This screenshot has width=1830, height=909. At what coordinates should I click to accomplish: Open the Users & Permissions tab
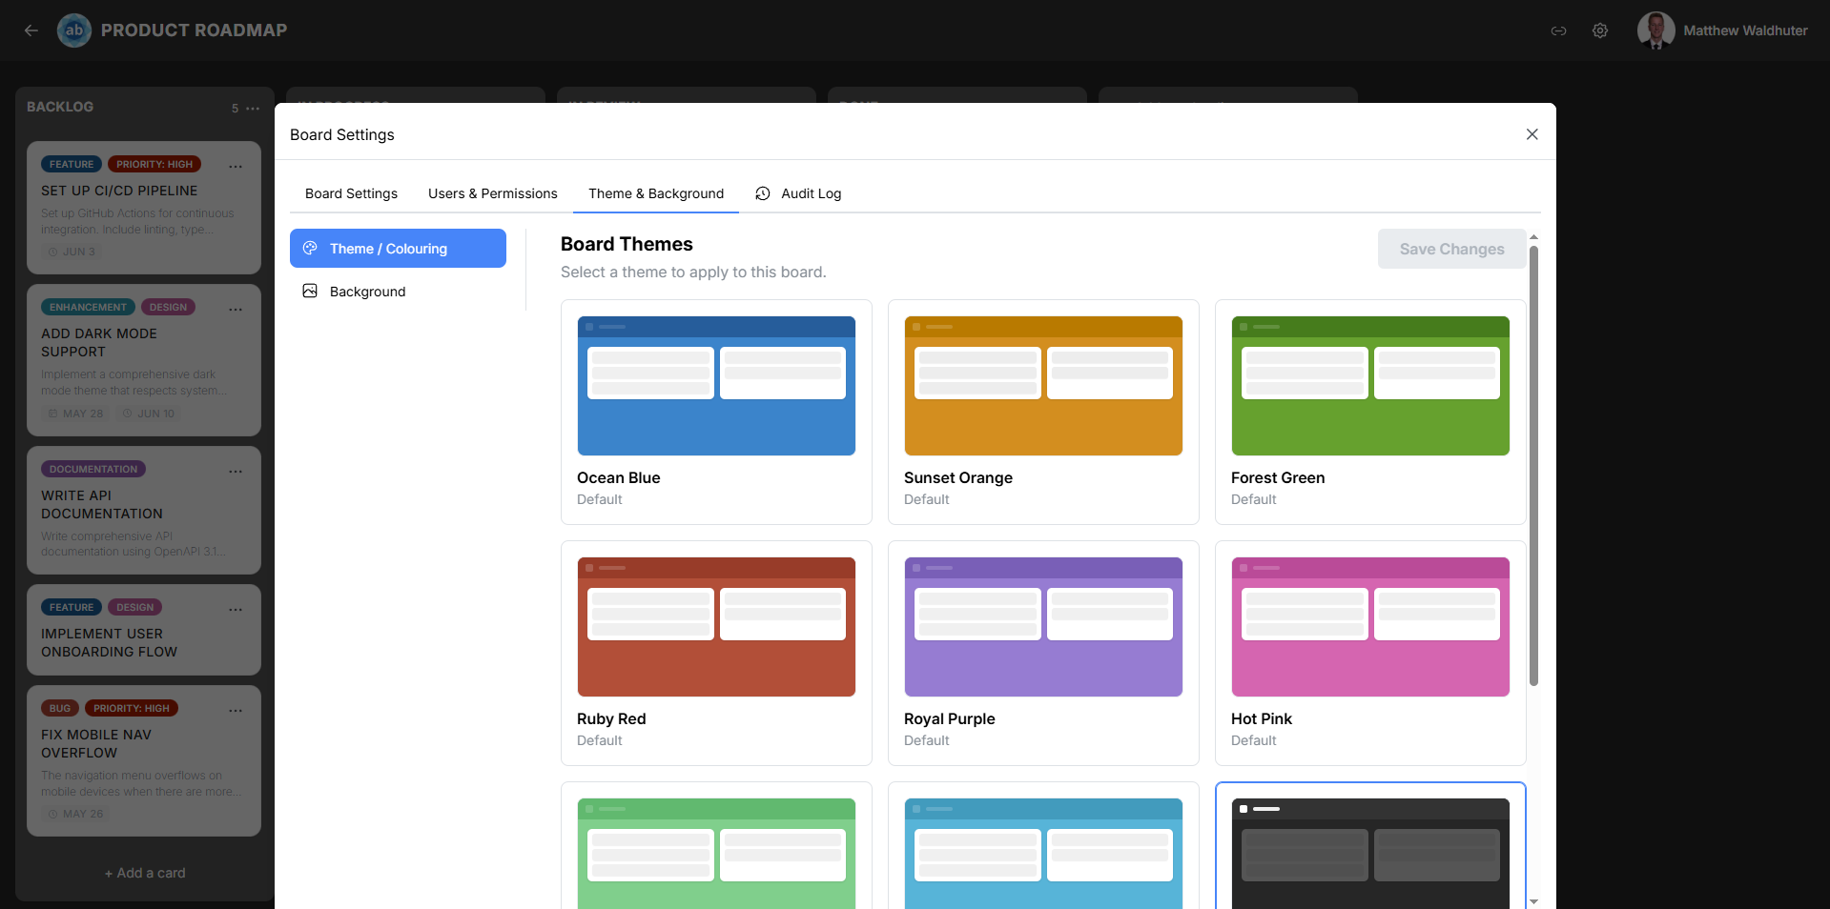[x=492, y=193]
